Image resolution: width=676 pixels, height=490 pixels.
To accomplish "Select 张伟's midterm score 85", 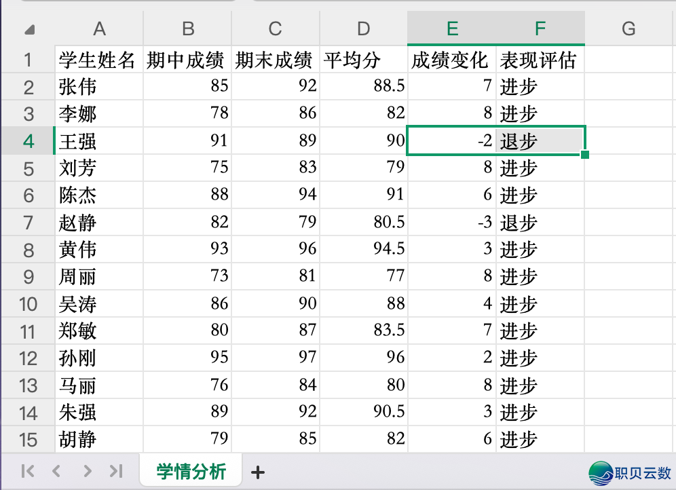I will [187, 86].
